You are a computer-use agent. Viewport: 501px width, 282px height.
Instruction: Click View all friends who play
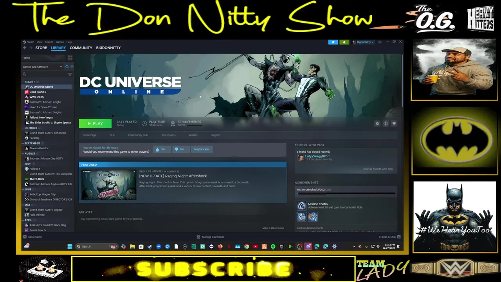click(378, 169)
